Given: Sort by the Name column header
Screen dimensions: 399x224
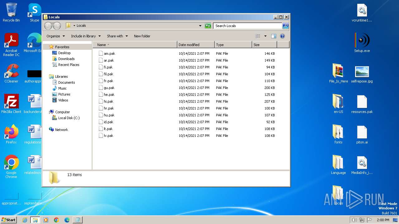Looking at the screenshot, I should [x=135, y=45].
